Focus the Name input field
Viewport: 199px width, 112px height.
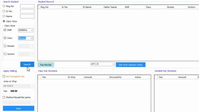(x=27, y=16)
